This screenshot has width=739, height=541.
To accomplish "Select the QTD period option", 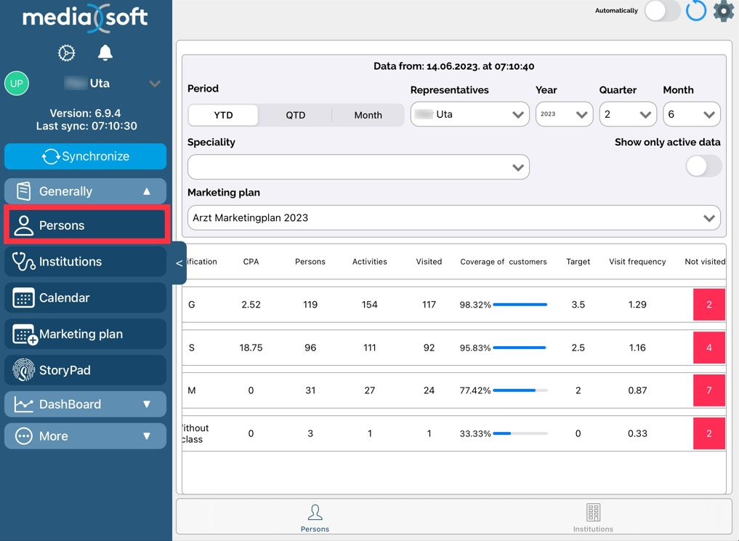I will point(295,115).
